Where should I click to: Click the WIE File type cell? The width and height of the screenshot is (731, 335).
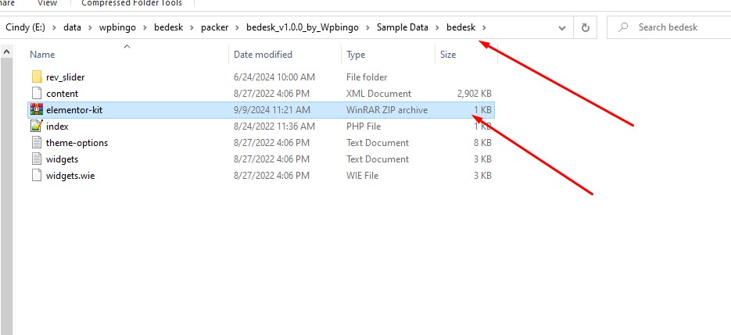(x=362, y=176)
